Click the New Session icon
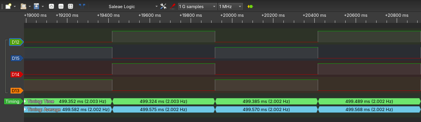The width and height of the screenshot is (421, 122). [x=8, y=6]
